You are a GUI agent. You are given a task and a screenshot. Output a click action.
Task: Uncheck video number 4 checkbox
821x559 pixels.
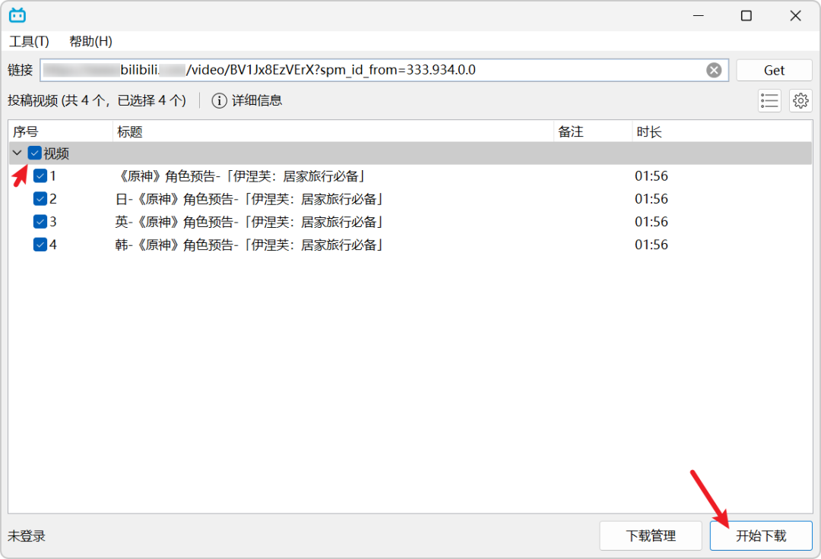coord(40,245)
